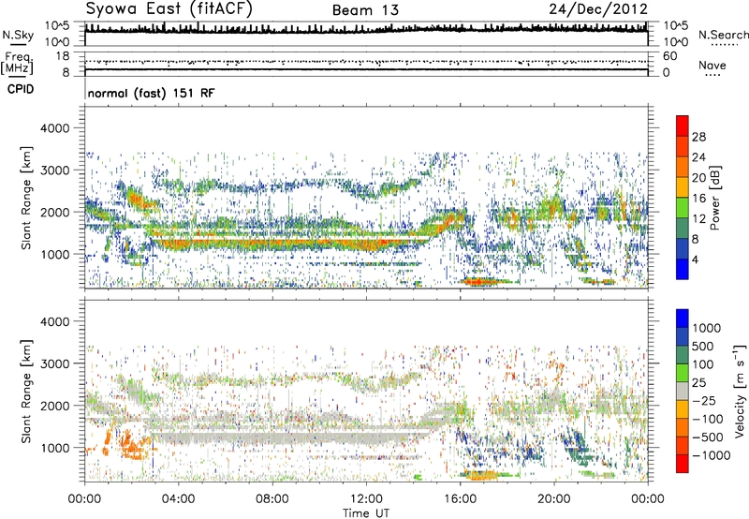Click the 'Beam 13' label

point(365,10)
